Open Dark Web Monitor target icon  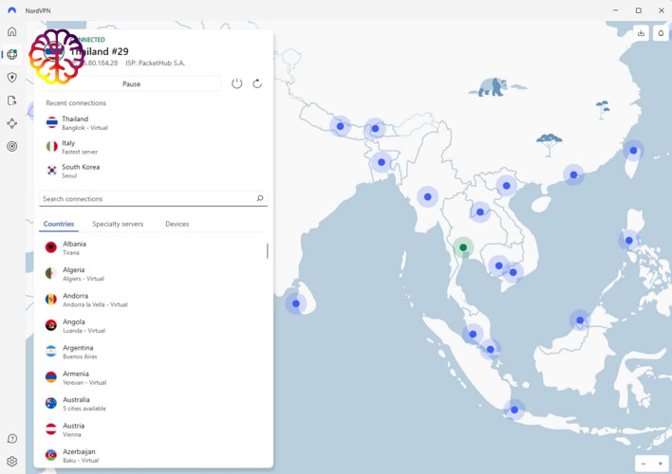pos(12,146)
